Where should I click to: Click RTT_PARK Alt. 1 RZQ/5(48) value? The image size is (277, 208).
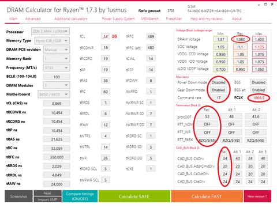click(x=231, y=141)
